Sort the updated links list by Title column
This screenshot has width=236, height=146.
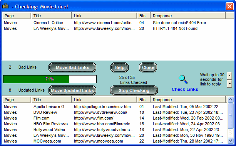pyautogui.click(x=51, y=100)
